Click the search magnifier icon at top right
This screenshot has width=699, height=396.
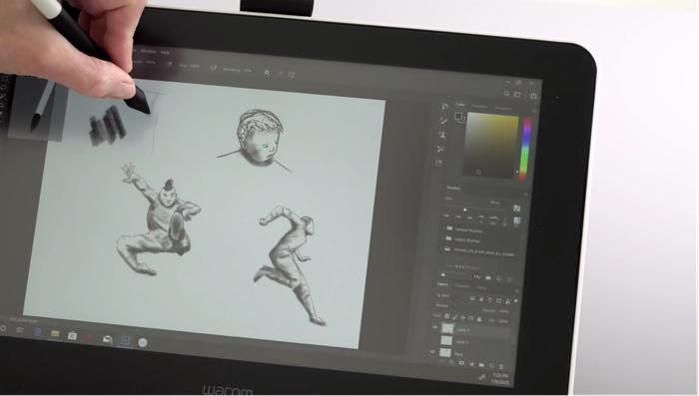(x=506, y=93)
